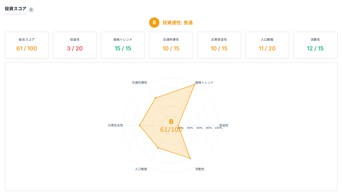
Task: Select the 収益性 3/20 card
Action: click(x=75, y=45)
